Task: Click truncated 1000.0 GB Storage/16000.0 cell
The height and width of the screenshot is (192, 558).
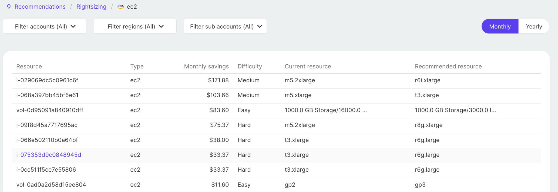Action: click(x=326, y=110)
